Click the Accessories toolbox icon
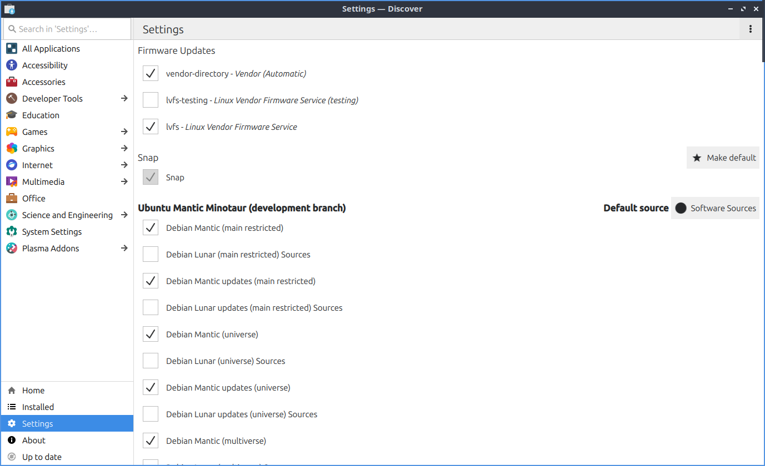This screenshot has width=765, height=466. [12, 82]
